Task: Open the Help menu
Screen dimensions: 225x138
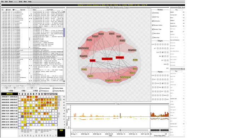Action: coord(30,1)
